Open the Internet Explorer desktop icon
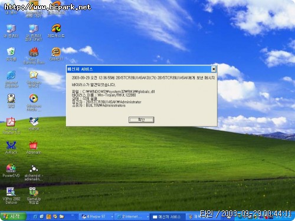295x221 pixels. click(11, 79)
